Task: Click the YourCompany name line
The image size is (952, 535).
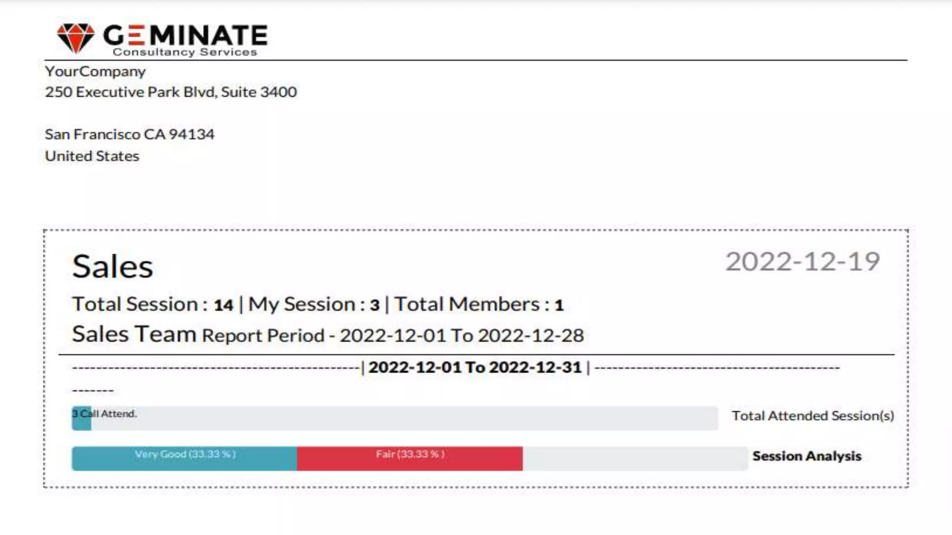Action: click(x=95, y=72)
